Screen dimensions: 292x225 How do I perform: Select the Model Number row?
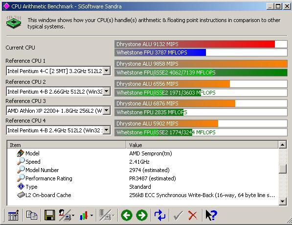pos(143,170)
